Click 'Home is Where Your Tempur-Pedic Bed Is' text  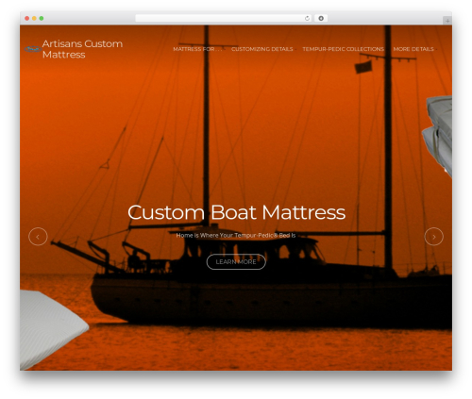[236, 235]
